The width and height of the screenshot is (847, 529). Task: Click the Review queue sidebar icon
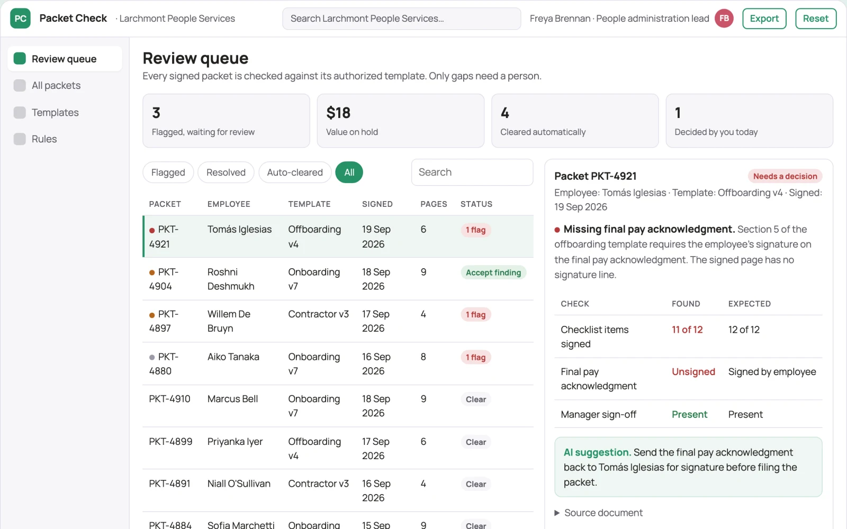[x=20, y=58]
